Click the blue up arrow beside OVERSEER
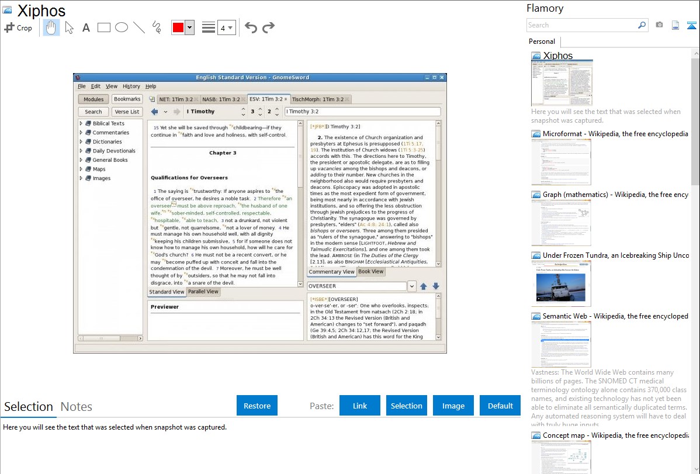Screen dimensions: 700x474 pyautogui.click(x=423, y=286)
